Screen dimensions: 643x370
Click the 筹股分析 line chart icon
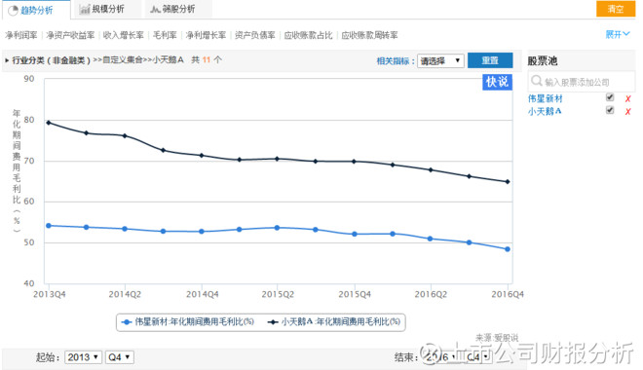pyautogui.click(x=155, y=9)
